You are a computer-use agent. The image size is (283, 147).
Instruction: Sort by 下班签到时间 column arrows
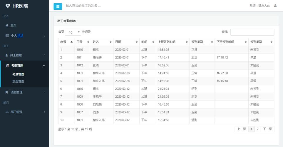pos(246,42)
